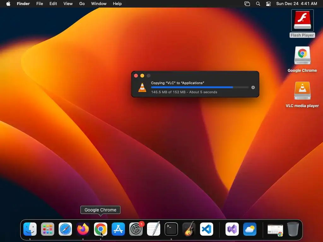The height and width of the screenshot is (242, 323).
Task: Select the VLC media player desktop disk
Action: 302,91
